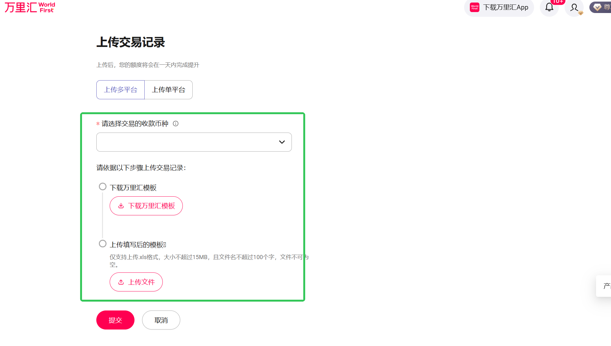Open the user profile icon
Screen dimensions: 611x346
click(x=574, y=7)
